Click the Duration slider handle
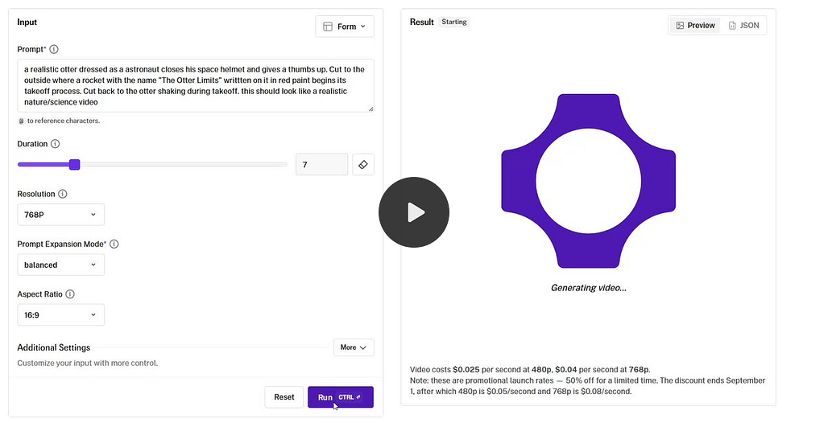Screen dimensions: 828x423 (x=75, y=165)
